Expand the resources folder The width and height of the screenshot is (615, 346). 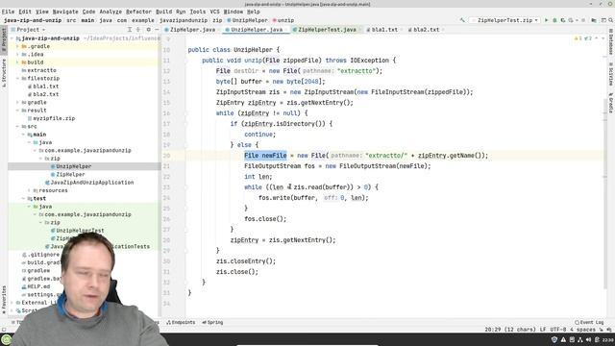coord(29,190)
